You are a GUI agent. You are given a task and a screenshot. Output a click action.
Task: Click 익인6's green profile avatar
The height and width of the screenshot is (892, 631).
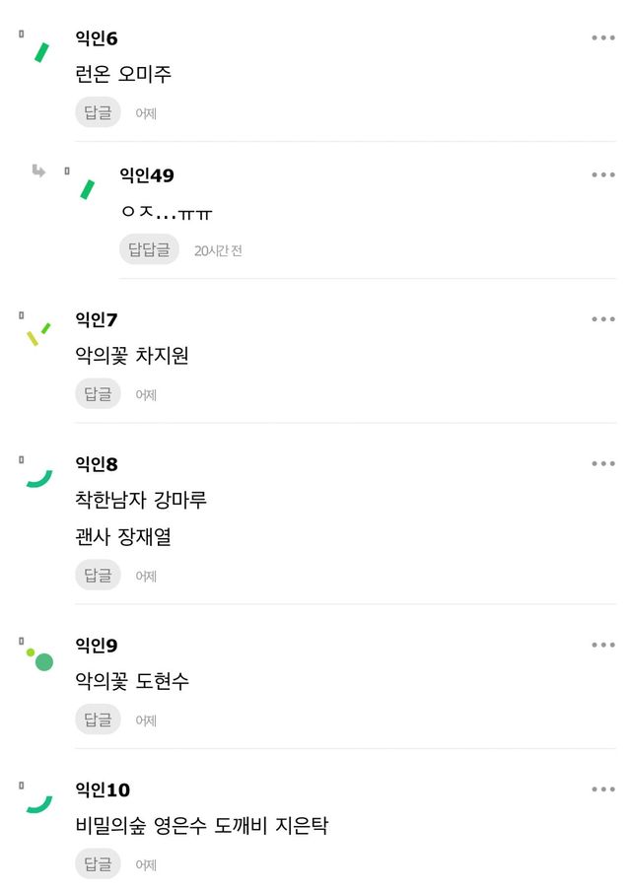click(x=41, y=52)
